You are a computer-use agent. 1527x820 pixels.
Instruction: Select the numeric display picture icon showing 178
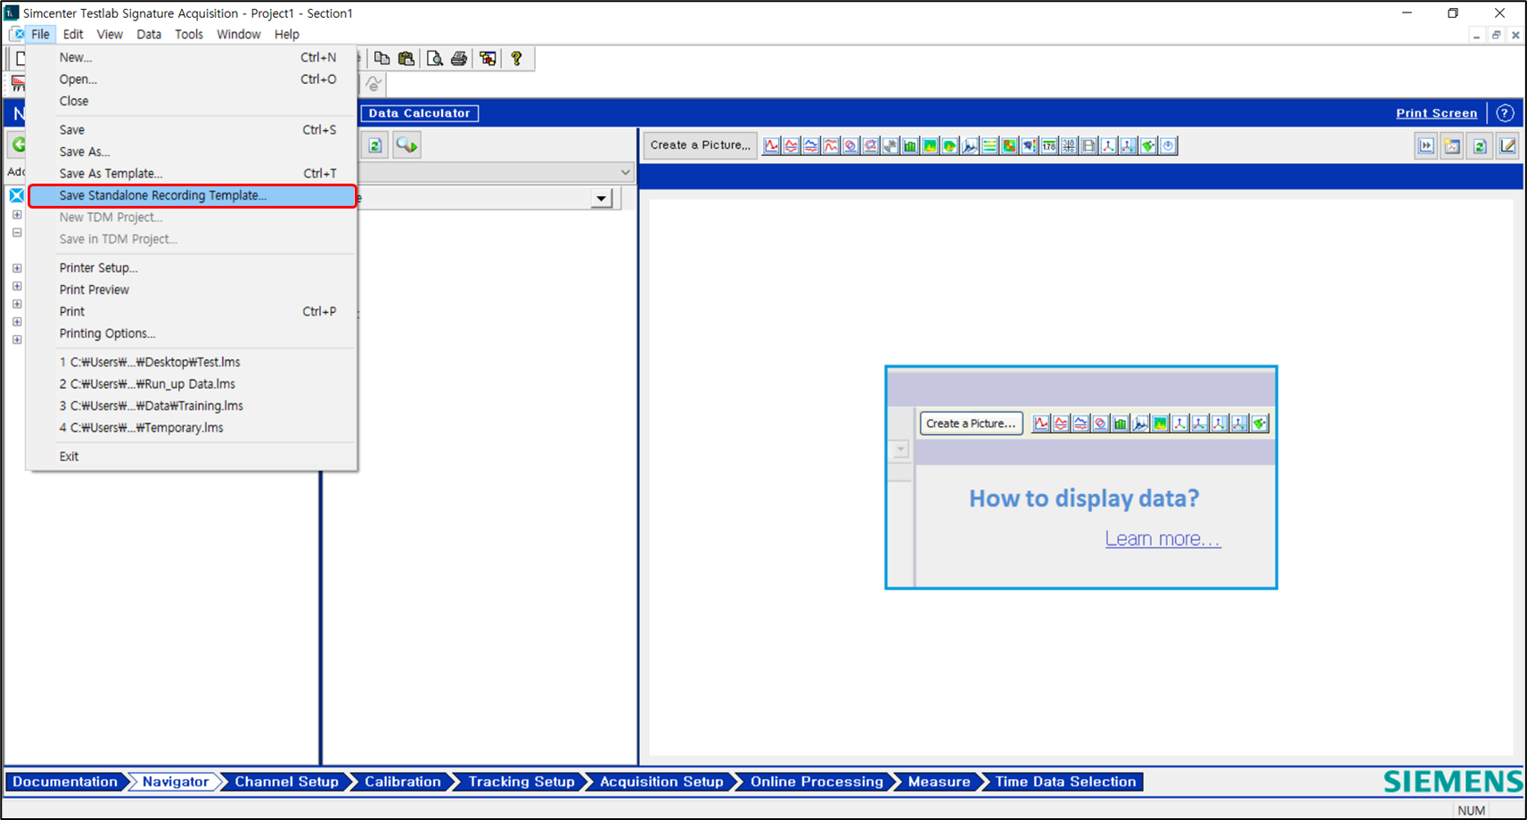pyautogui.click(x=1049, y=145)
